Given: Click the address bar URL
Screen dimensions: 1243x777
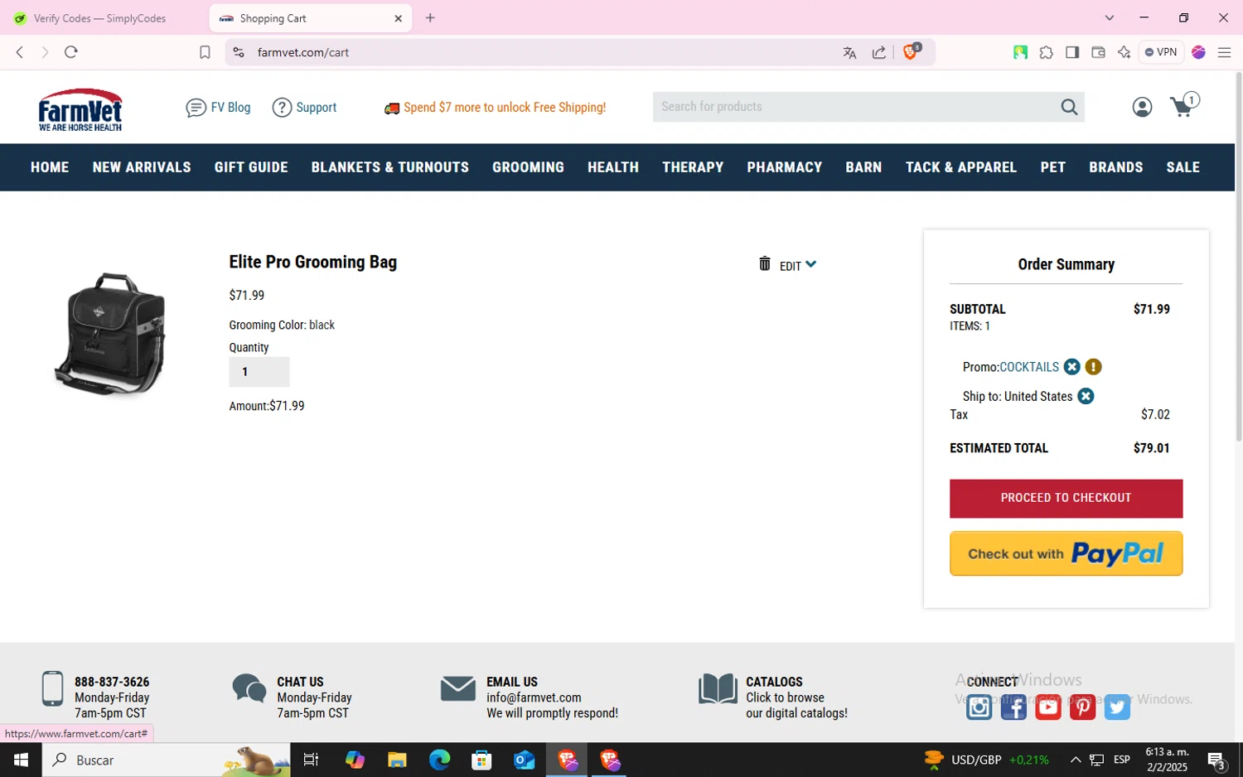Looking at the screenshot, I should coord(303,52).
